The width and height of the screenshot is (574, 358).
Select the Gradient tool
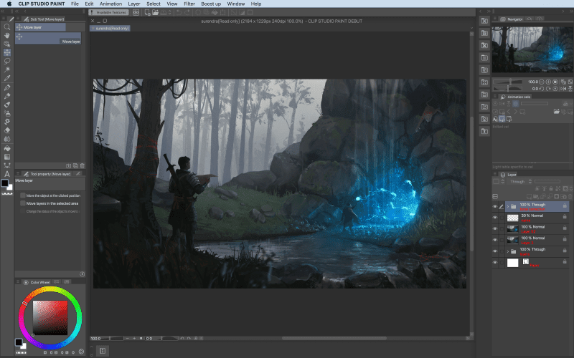[x=6, y=157]
